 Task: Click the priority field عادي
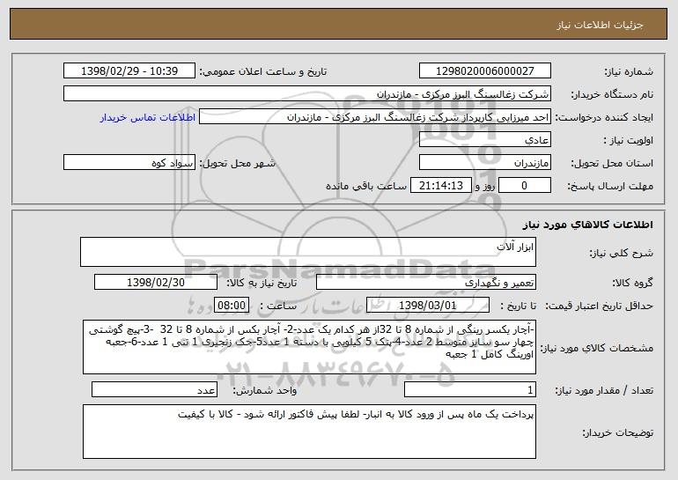(x=484, y=140)
